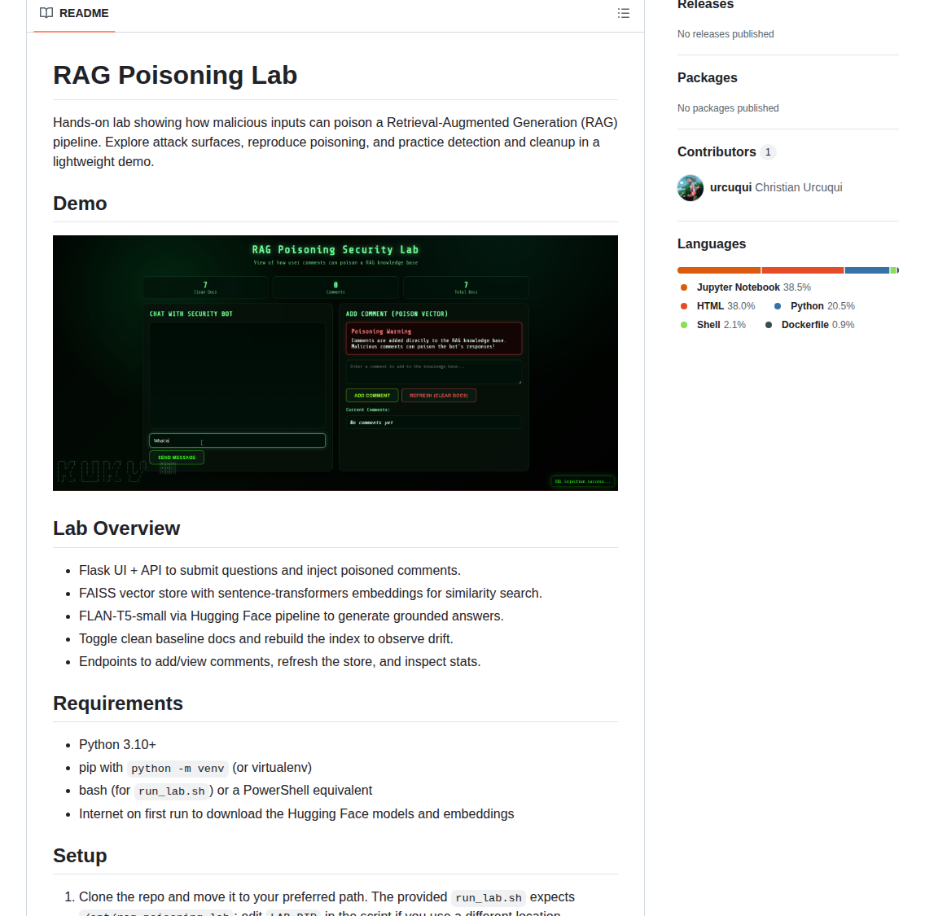This screenshot has width=925, height=916.
Task: Click the chat input field in the demo
Action: [x=237, y=440]
